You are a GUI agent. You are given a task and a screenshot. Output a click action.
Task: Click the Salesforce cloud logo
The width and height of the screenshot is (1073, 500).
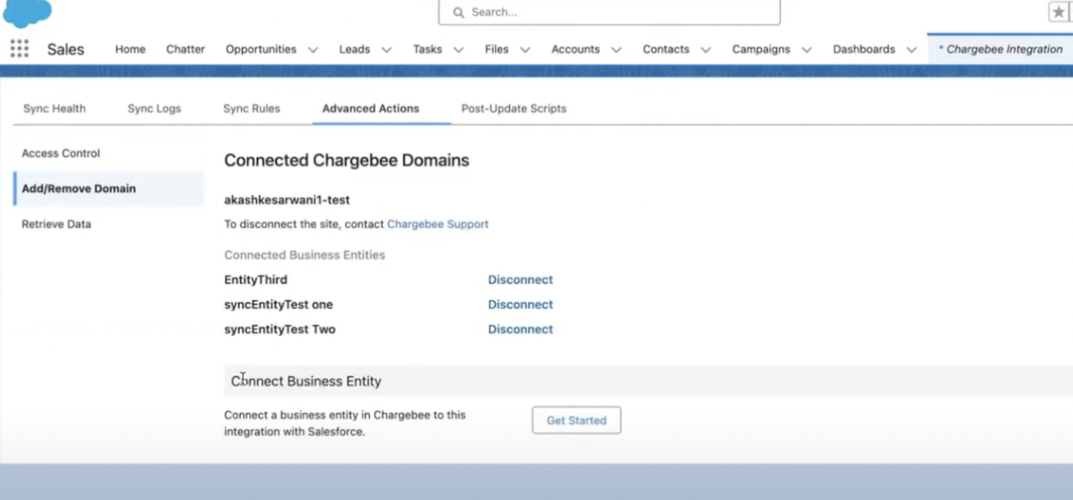27,13
